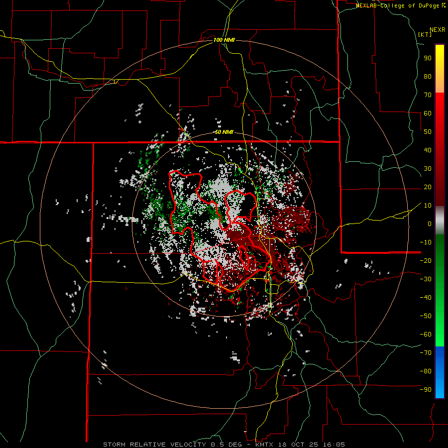Click the NEXLAB-College of DuPage watermark text
This screenshot has height=448, width=448.
tap(401, 5)
